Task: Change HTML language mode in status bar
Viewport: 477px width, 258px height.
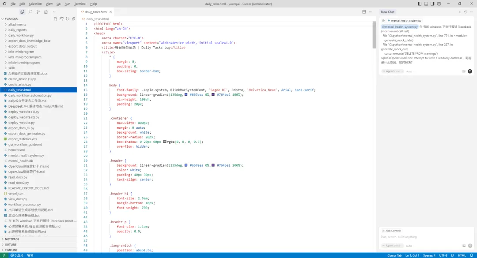Action: pyautogui.click(x=462, y=255)
